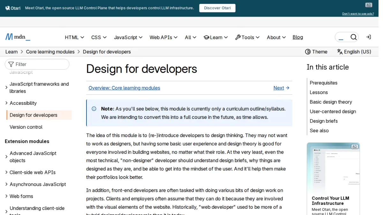Expand the Web forms section
This screenshot has width=383, height=215.
tap(6, 196)
